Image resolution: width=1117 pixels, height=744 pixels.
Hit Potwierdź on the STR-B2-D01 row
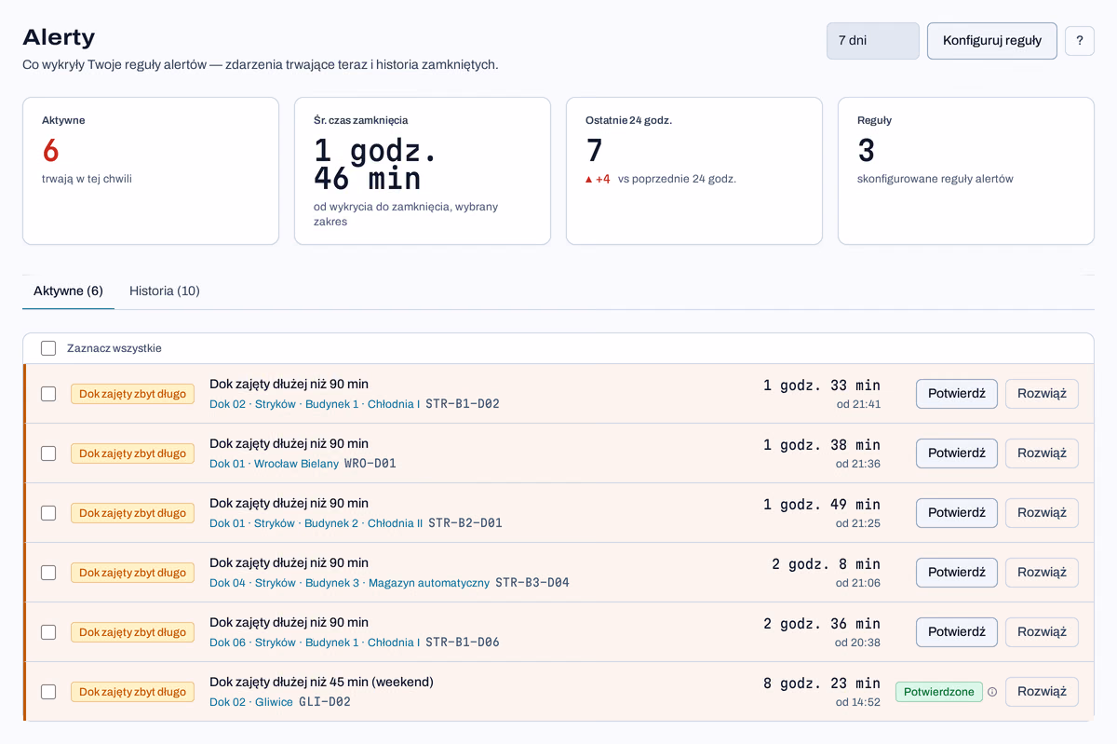click(x=957, y=513)
